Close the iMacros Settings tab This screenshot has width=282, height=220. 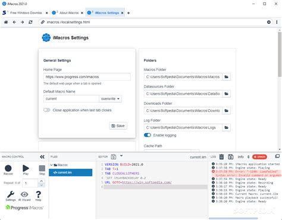(123, 13)
